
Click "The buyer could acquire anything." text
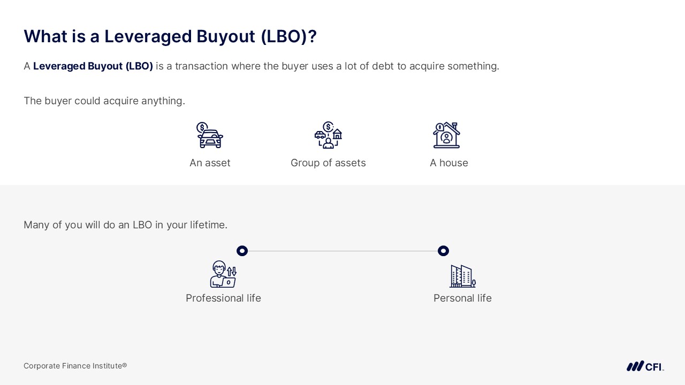point(104,101)
